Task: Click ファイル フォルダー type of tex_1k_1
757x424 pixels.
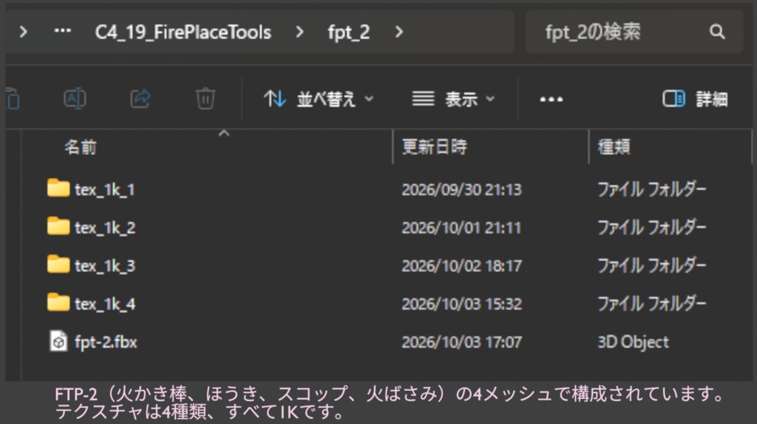Action: pos(652,189)
